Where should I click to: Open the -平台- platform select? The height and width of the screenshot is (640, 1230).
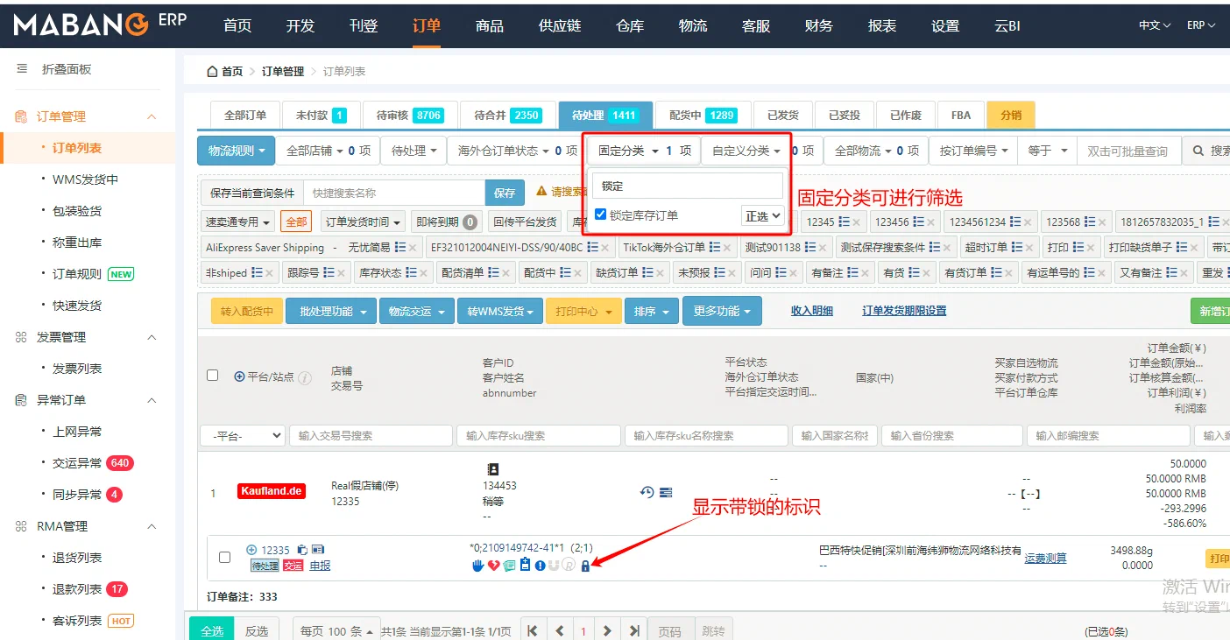pos(243,435)
